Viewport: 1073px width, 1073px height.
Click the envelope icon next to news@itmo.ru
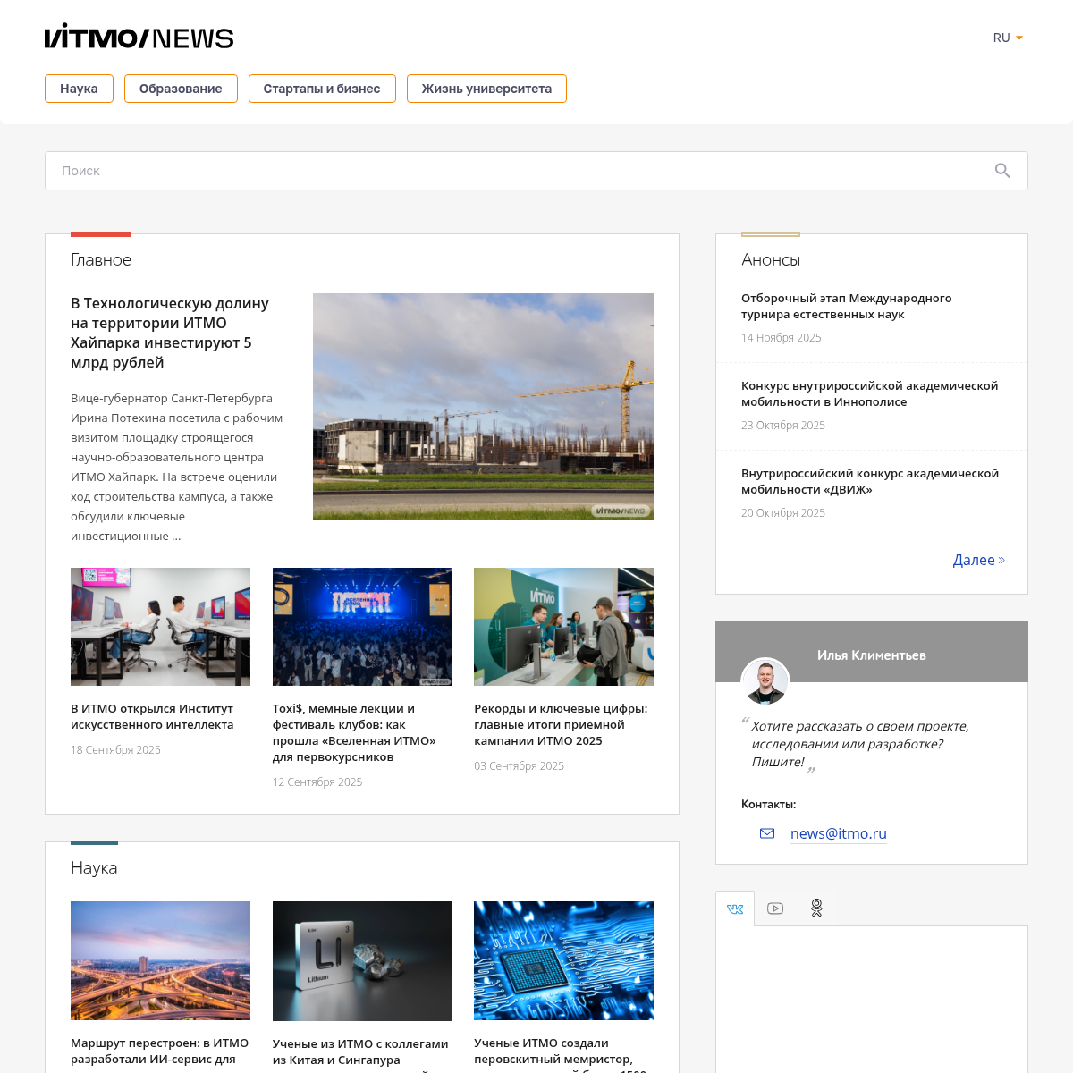click(767, 832)
